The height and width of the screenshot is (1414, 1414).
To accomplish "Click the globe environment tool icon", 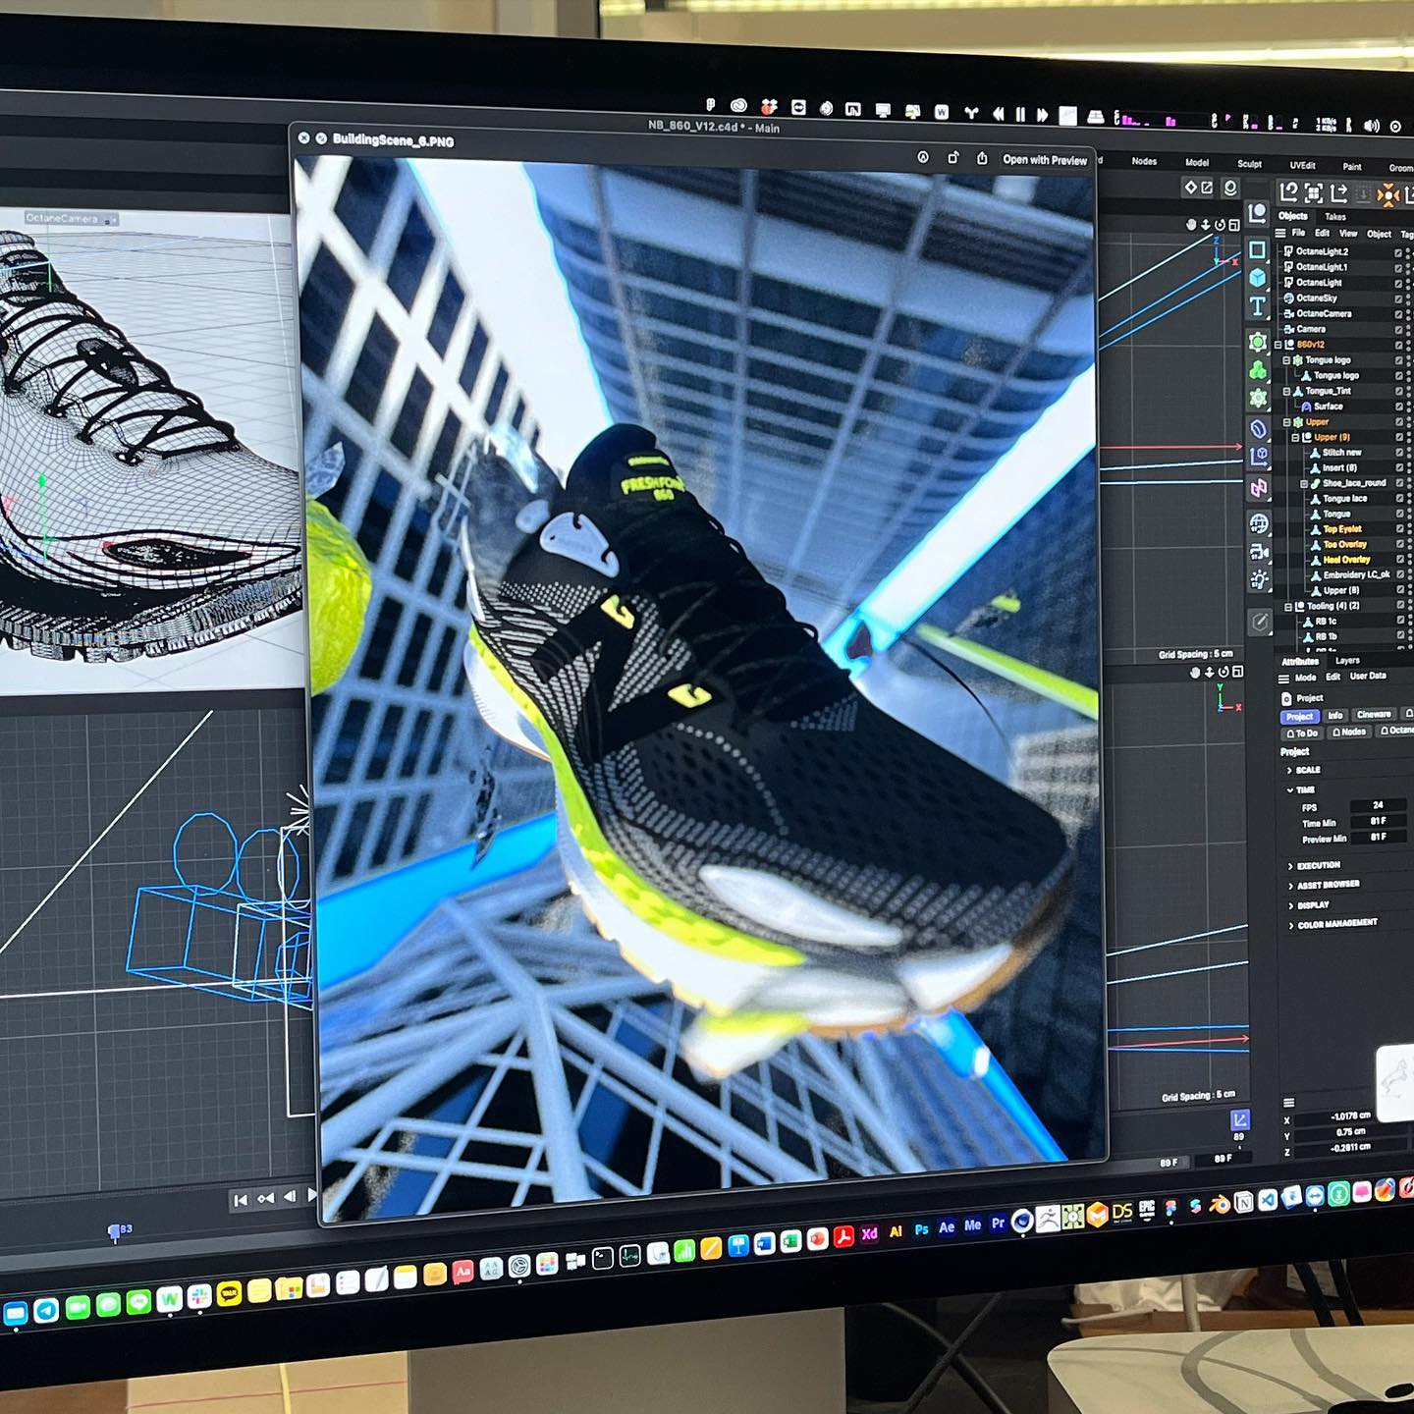I will click(1259, 522).
